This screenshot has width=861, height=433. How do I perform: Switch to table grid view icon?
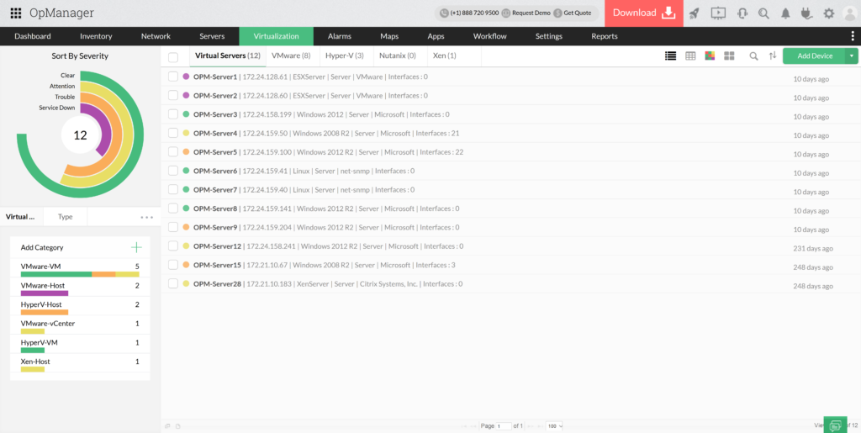pos(690,55)
